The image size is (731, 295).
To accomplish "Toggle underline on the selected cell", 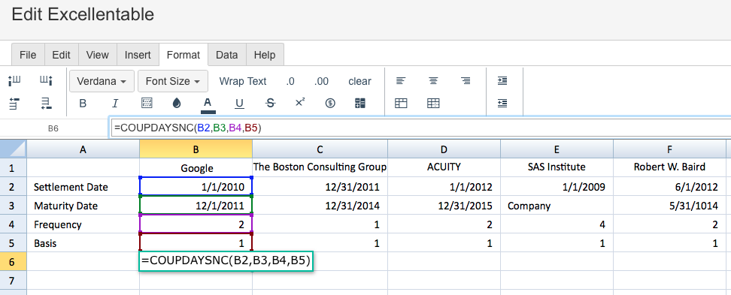I will point(239,104).
